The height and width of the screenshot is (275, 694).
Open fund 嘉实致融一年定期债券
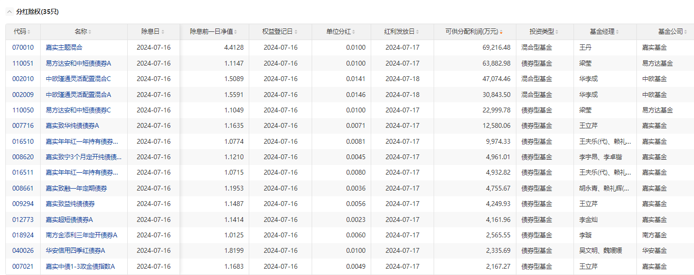point(76,188)
